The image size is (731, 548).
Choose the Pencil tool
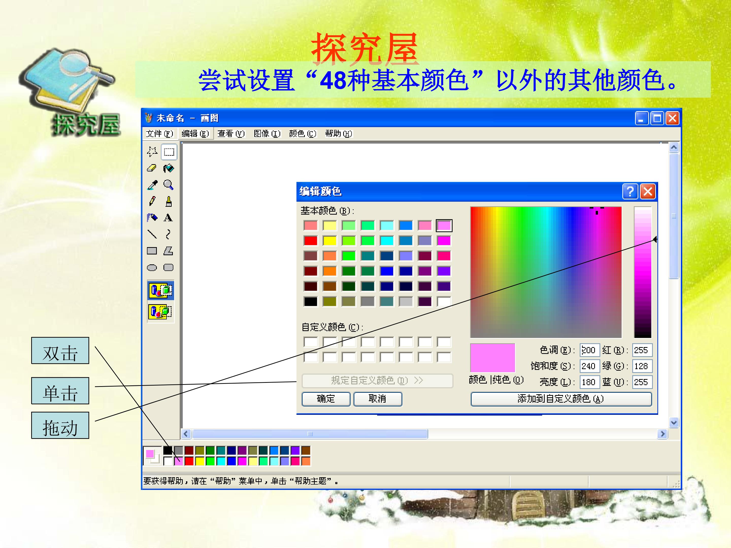152,201
